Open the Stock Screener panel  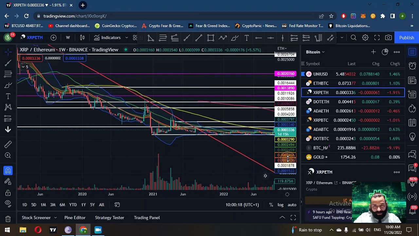(36, 218)
